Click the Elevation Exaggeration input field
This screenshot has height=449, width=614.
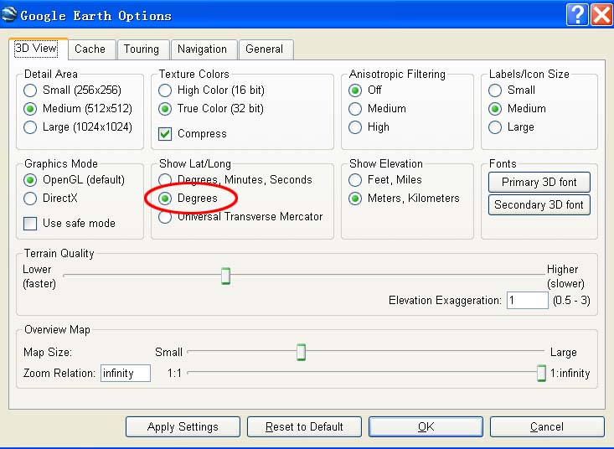527,301
